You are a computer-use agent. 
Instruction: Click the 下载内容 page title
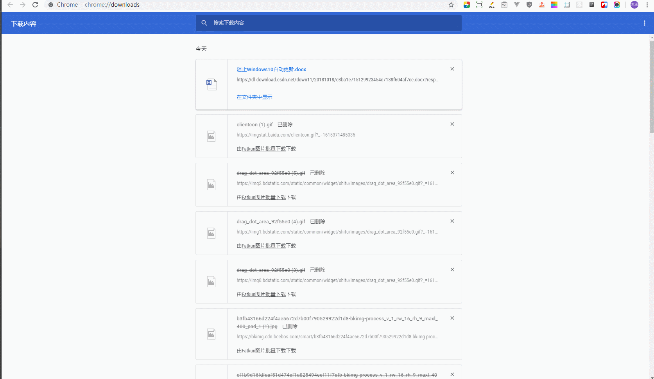[23, 24]
